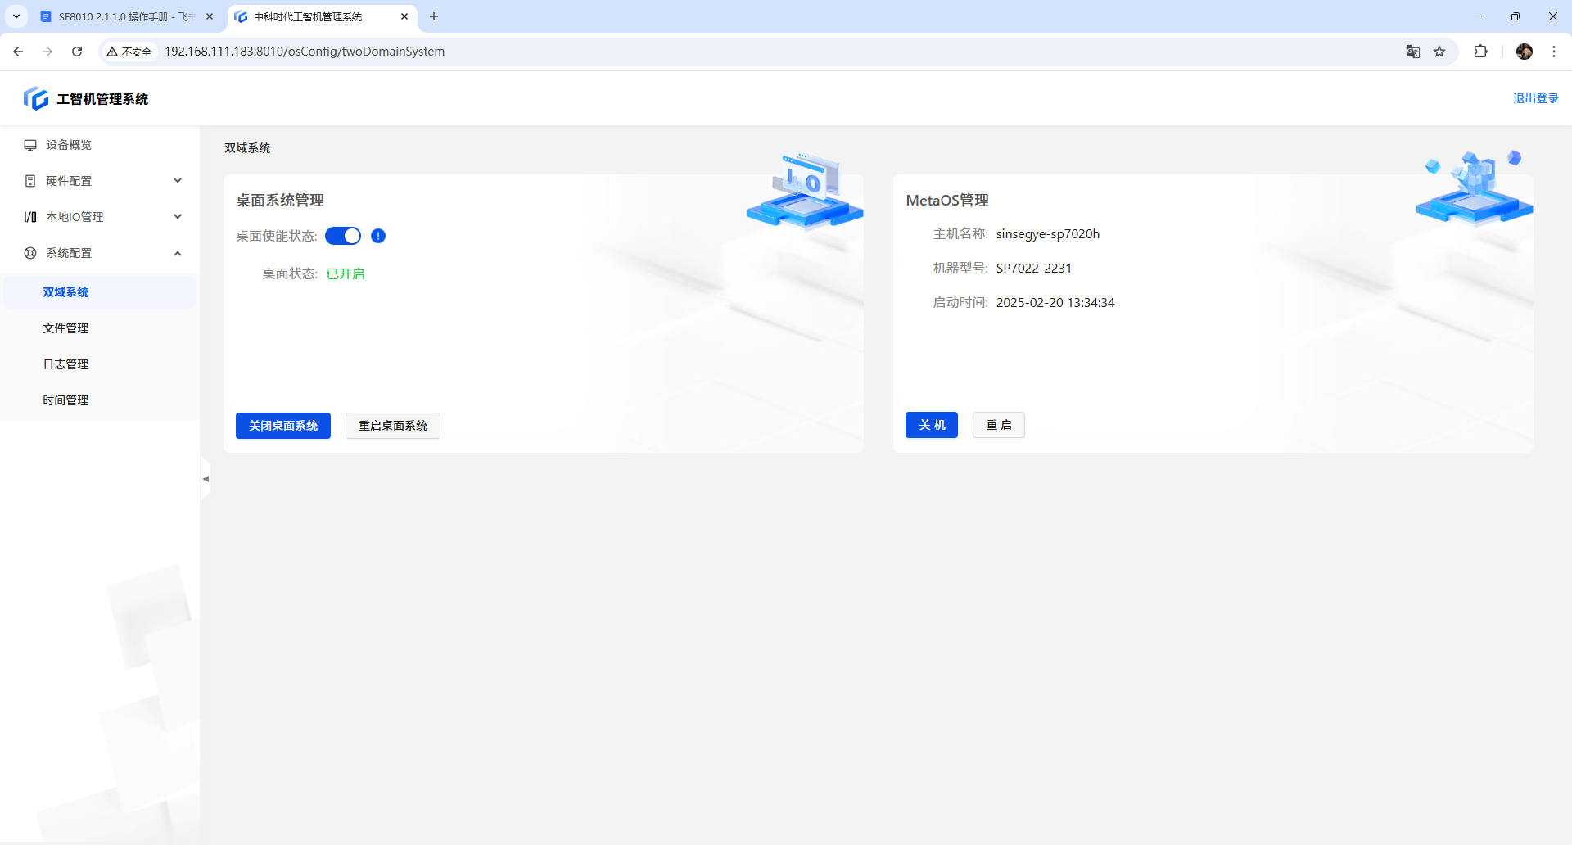Open a new browser tab with plus
The height and width of the screenshot is (845, 1572).
[434, 16]
